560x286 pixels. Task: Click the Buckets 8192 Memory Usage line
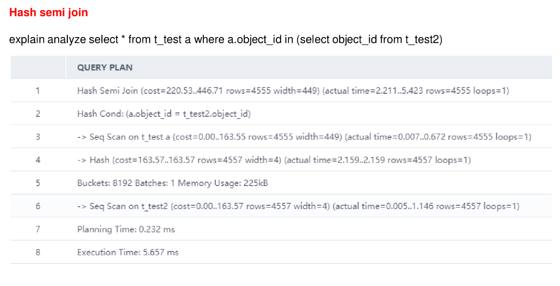click(x=169, y=183)
